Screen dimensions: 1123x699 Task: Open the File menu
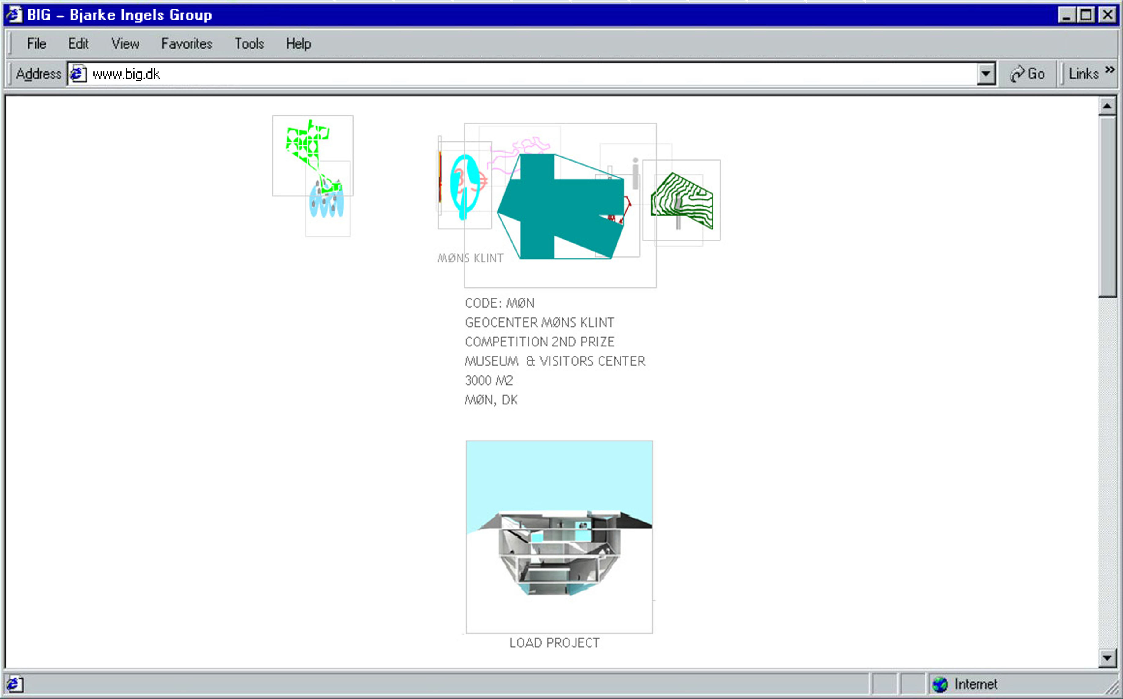(x=37, y=43)
